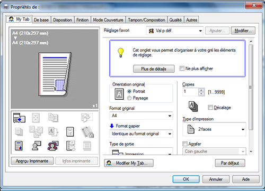The image size is (265, 191).
Task: Click the Aperçu Imprimante button
Action: [x=32, y=161]
